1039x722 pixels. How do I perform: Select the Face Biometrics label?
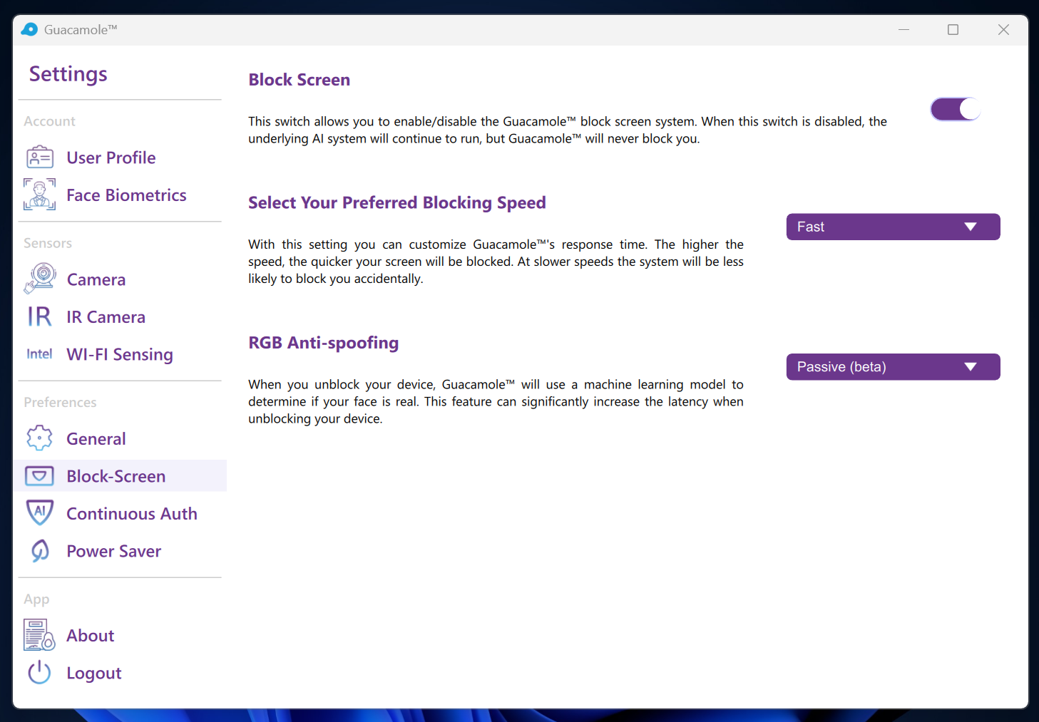[x=126, y=195]
